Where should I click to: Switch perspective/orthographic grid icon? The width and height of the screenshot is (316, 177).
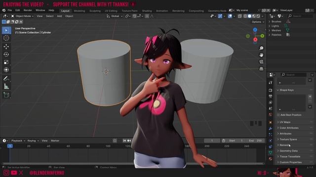[261, 69]
